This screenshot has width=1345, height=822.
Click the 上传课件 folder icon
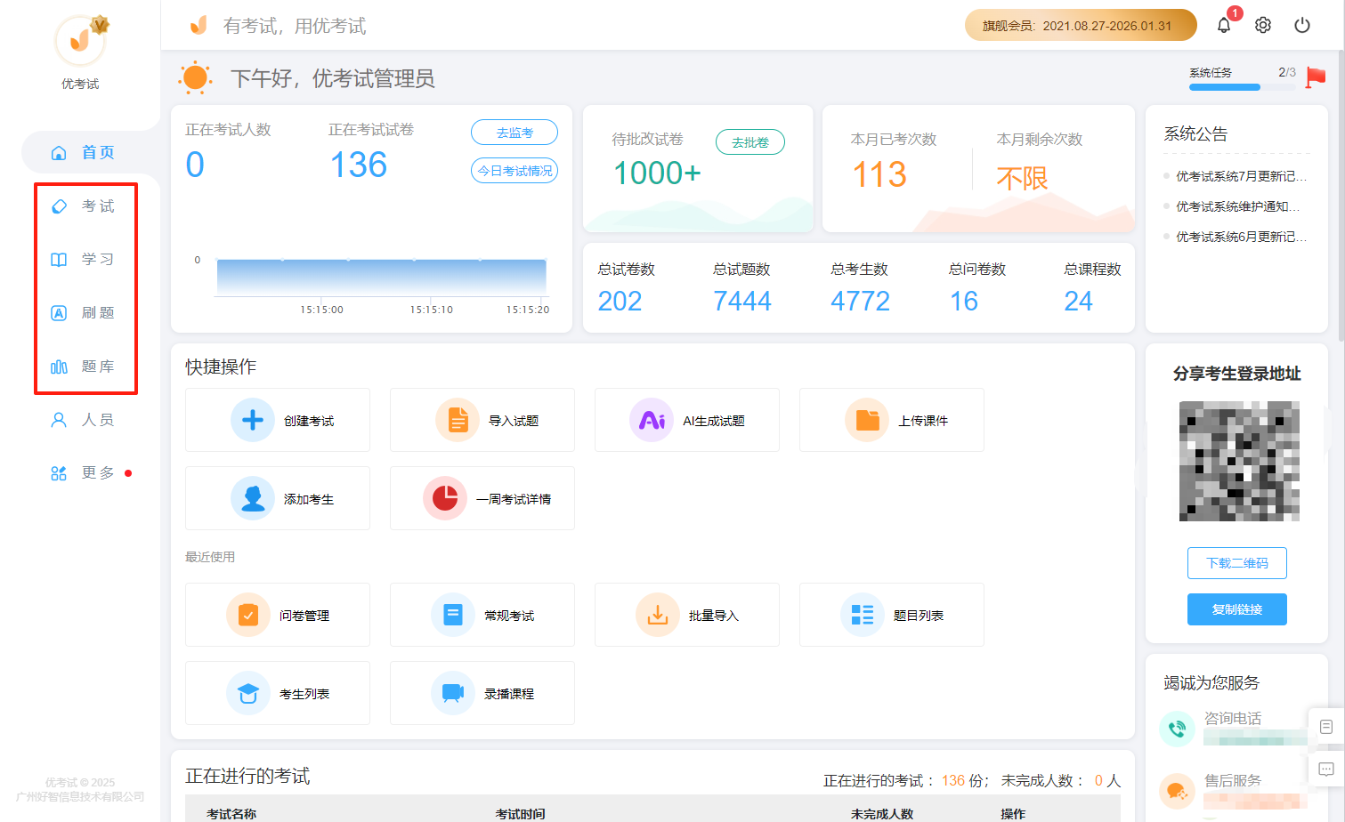point(867,420)
